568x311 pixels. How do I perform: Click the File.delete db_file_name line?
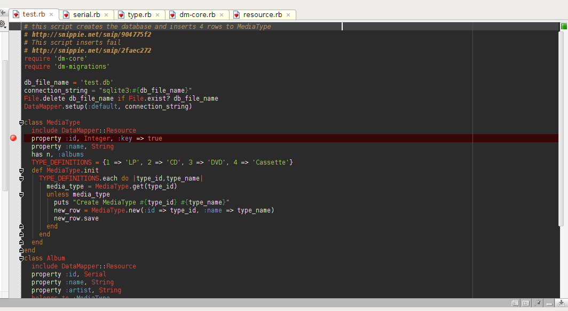tap(121, 98)
